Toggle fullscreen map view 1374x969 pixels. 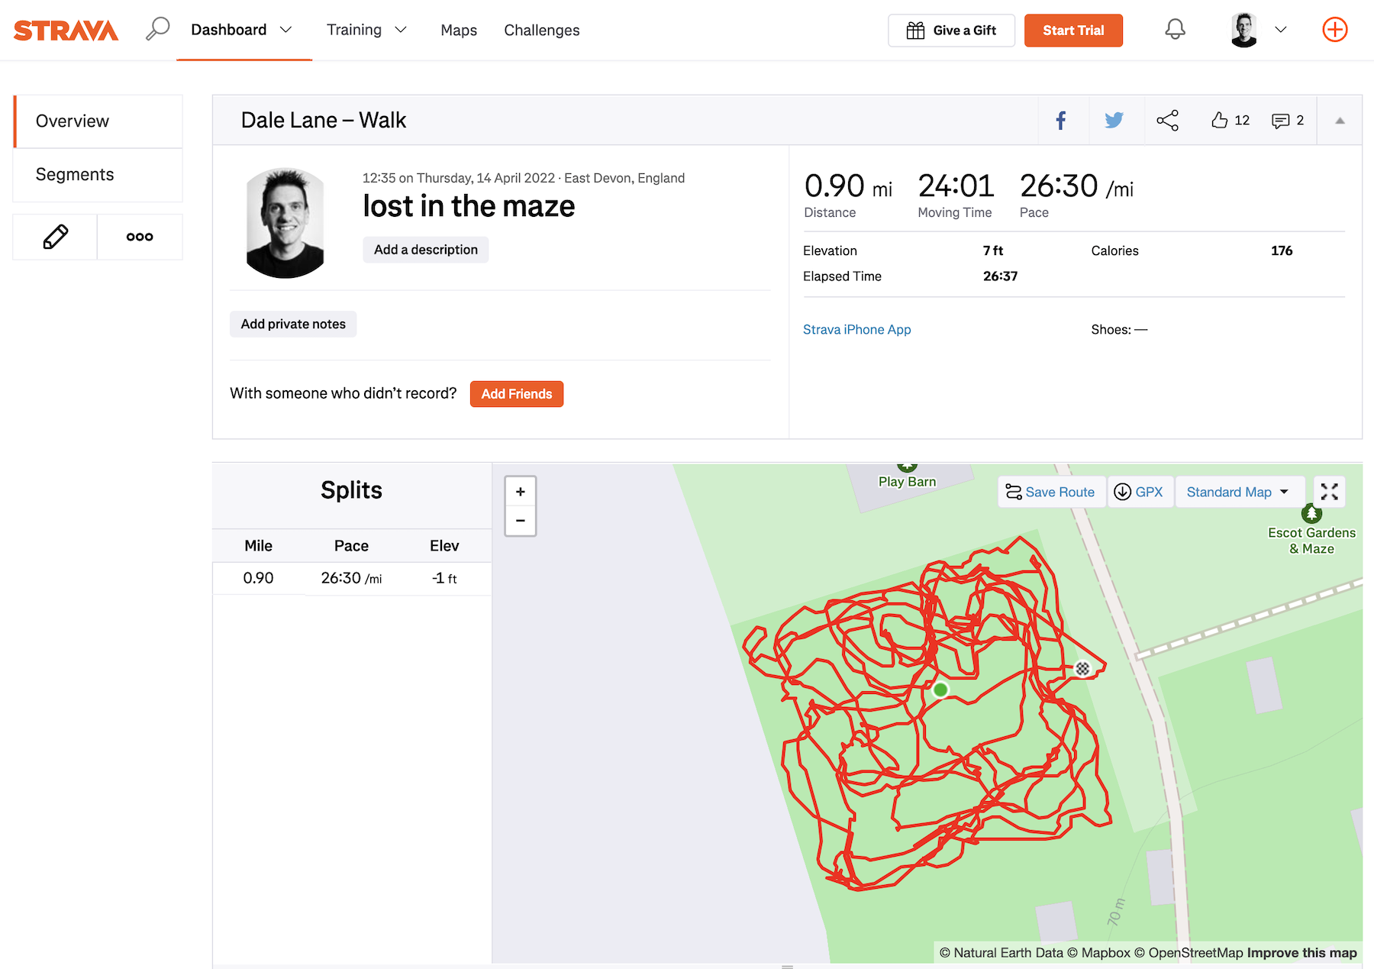click(1329, 492)
